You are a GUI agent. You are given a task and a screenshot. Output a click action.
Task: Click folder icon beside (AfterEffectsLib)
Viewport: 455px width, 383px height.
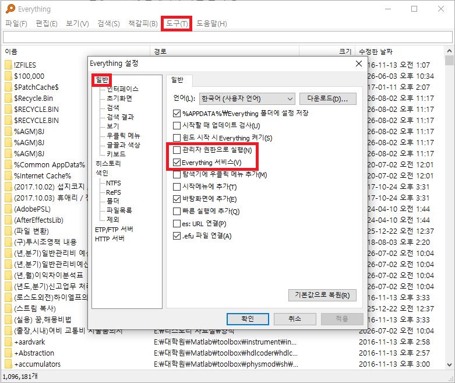point(8,220)
